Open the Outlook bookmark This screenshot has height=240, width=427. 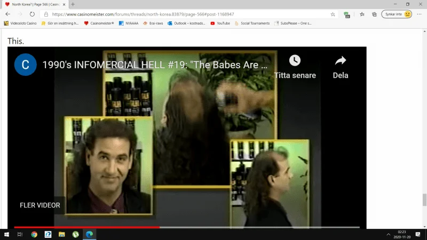[x=186, y=23]
